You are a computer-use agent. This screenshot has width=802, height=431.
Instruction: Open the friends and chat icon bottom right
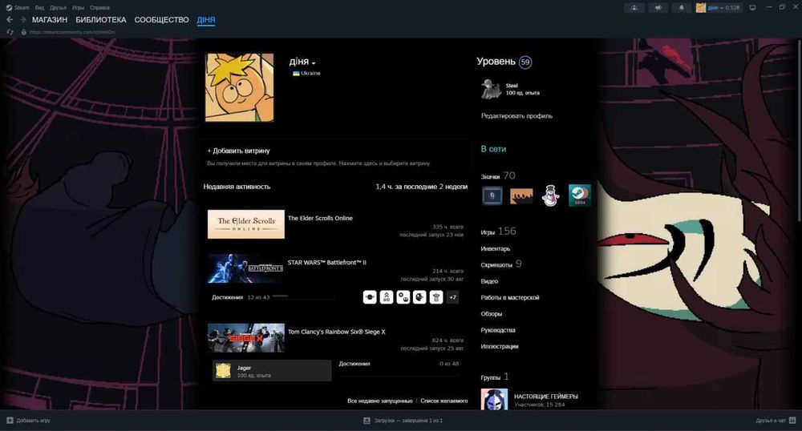(x=792, y=421)
